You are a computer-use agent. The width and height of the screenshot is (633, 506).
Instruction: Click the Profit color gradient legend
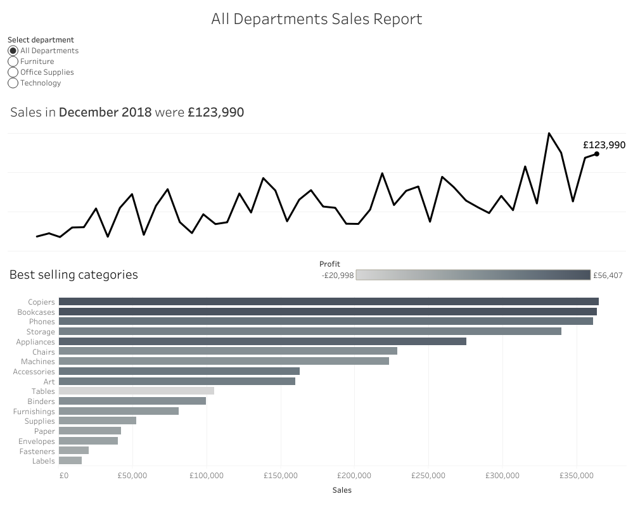473,275
